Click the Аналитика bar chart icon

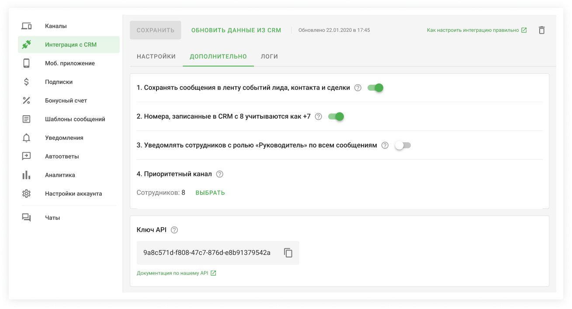pos(27,175)
